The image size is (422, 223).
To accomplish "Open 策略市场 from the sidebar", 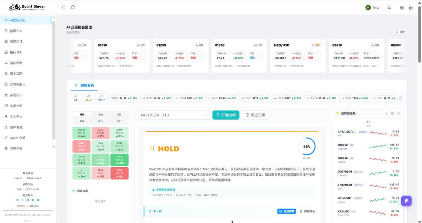I will pos(25,41).
